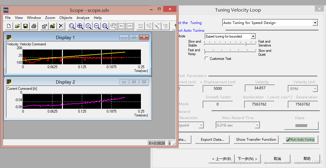Viewport: 326px width, 168px height.
Task: Click the Sel obj toolbar icon
Action: [x=141, y=26]
